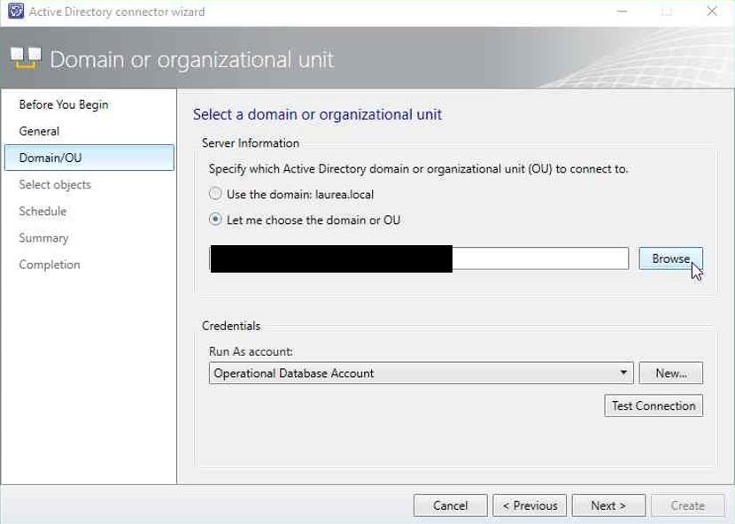
Task: Go to the Before You Begin step
Action: [64, 104]
